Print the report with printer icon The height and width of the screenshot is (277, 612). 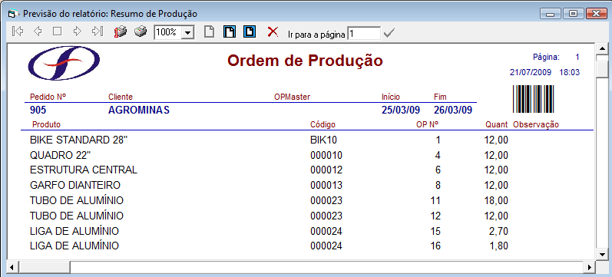pyautogui.click(x=141, y=31)
